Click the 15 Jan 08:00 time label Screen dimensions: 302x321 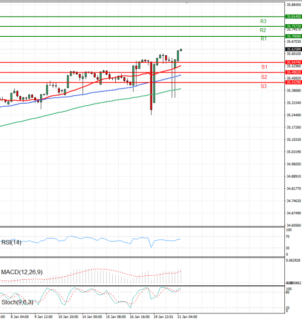click(x=116, y=316)
